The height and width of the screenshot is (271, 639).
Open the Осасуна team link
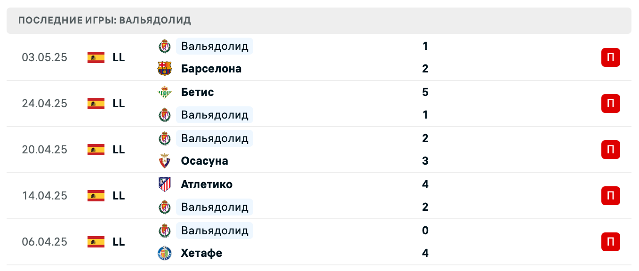click(x=205, y=161)
